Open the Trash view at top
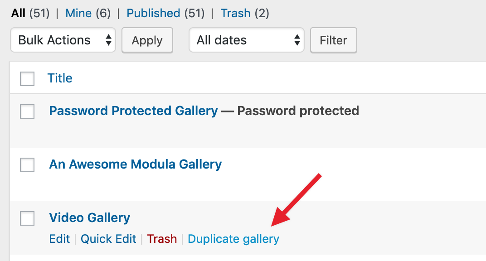This screenshot has width=486, height=261. pyautogui.click(x=235, y=13)
